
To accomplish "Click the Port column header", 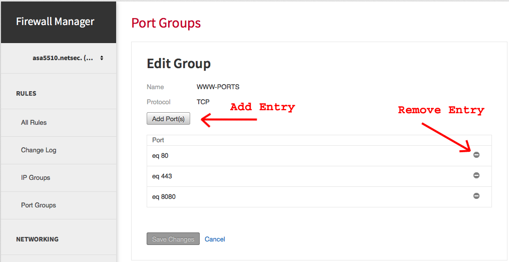I will point(158,140).
